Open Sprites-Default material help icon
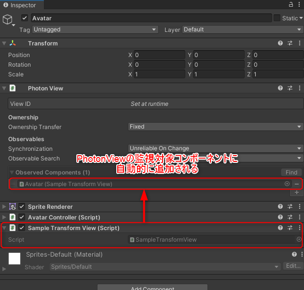The image size is (304, 290). 294,254
